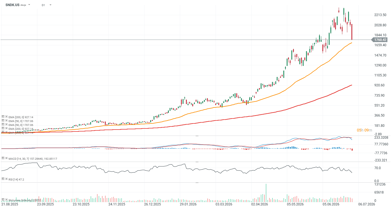
Task: Click the 2213.50 price axis label
Action: (380, 15)
